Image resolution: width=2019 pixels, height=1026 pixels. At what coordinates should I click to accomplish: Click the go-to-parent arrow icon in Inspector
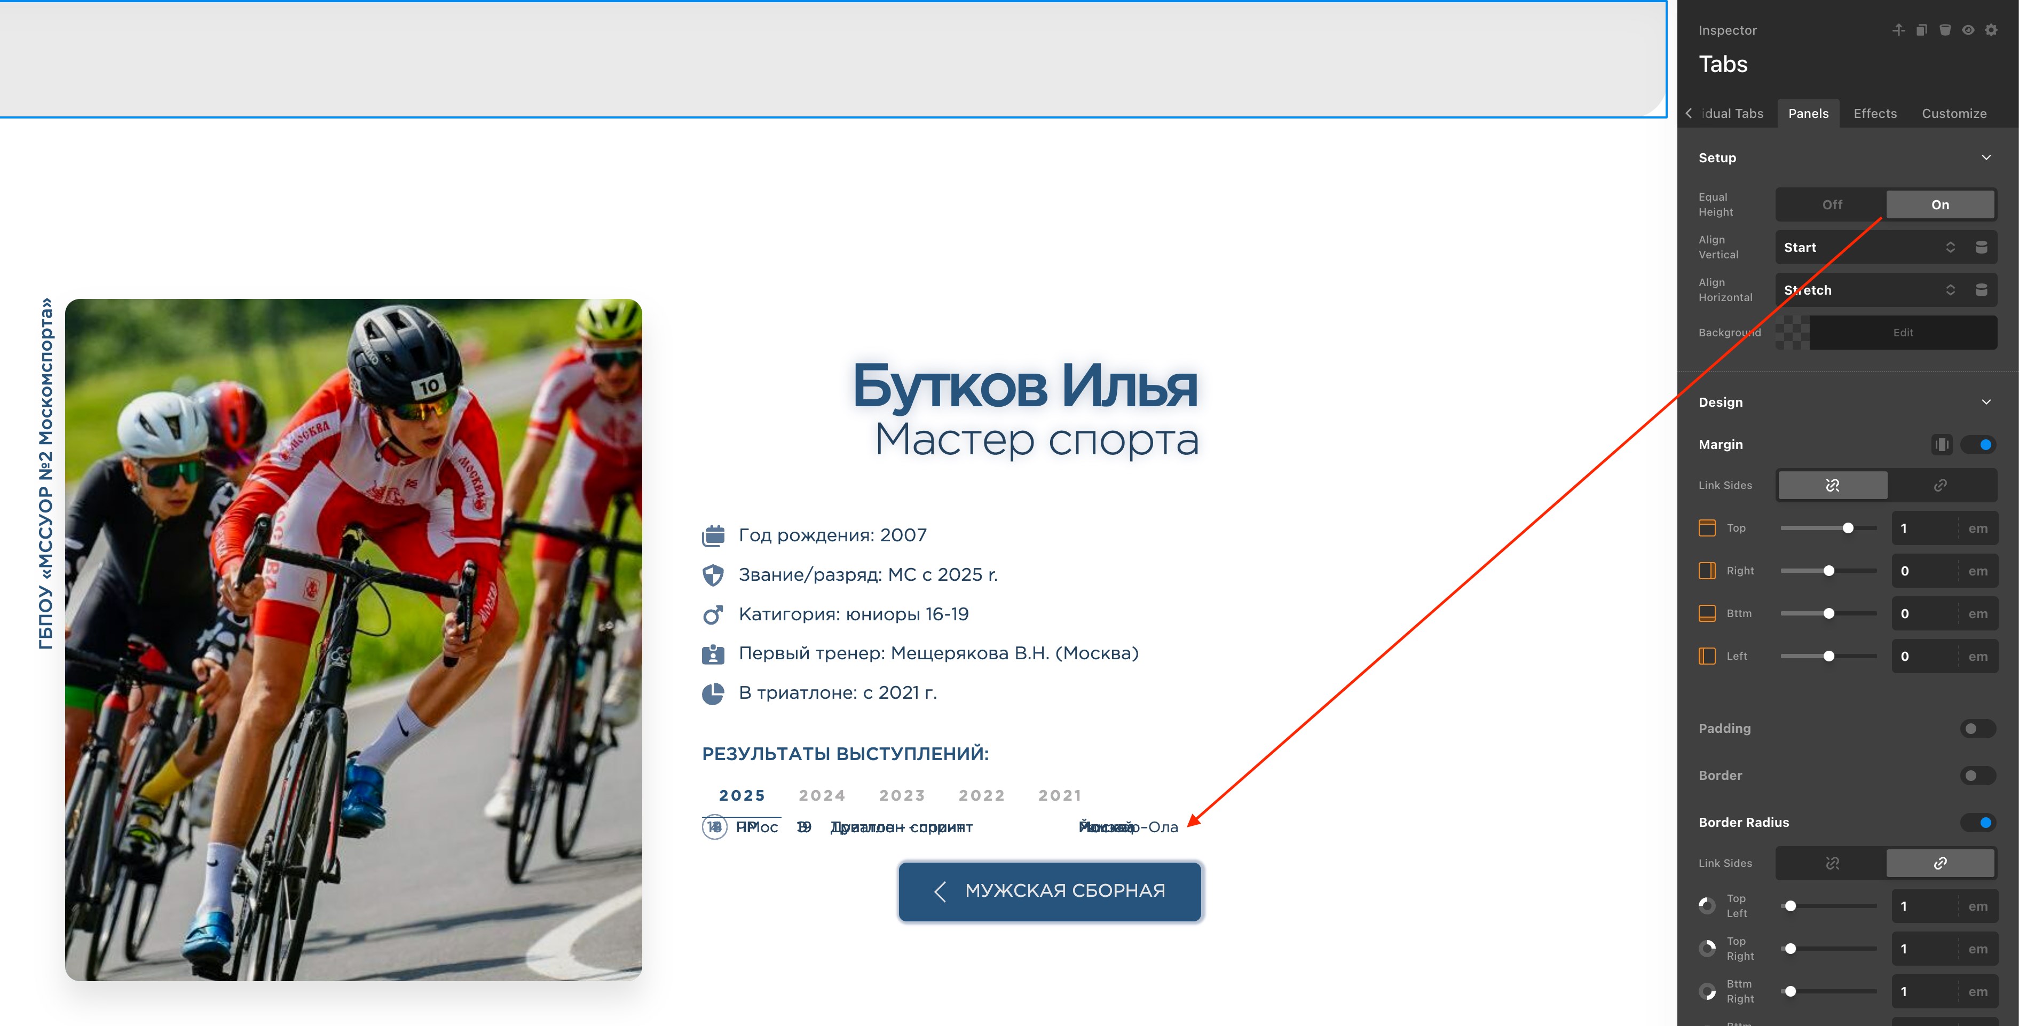pos(1898,30)
